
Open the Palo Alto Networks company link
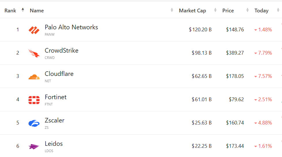(71, 27)
